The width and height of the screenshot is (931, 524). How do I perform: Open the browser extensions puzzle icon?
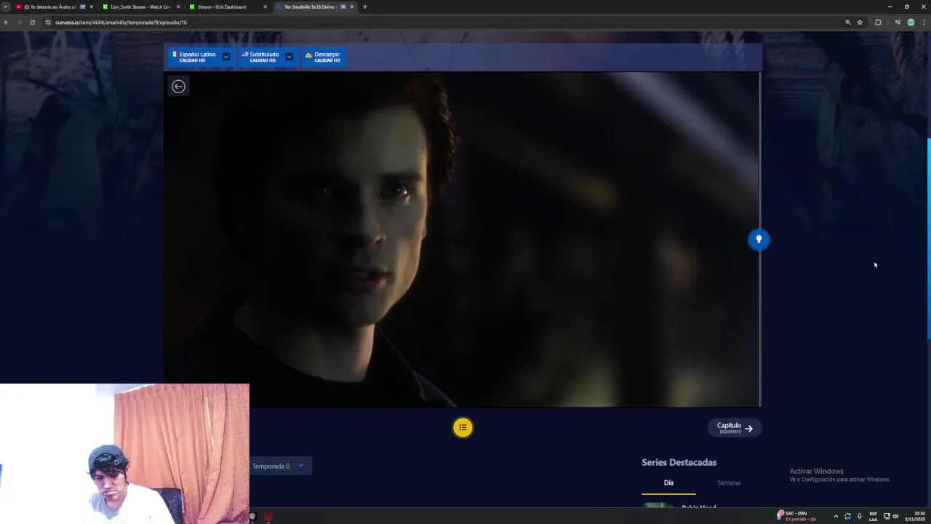[x=878, y=23]
